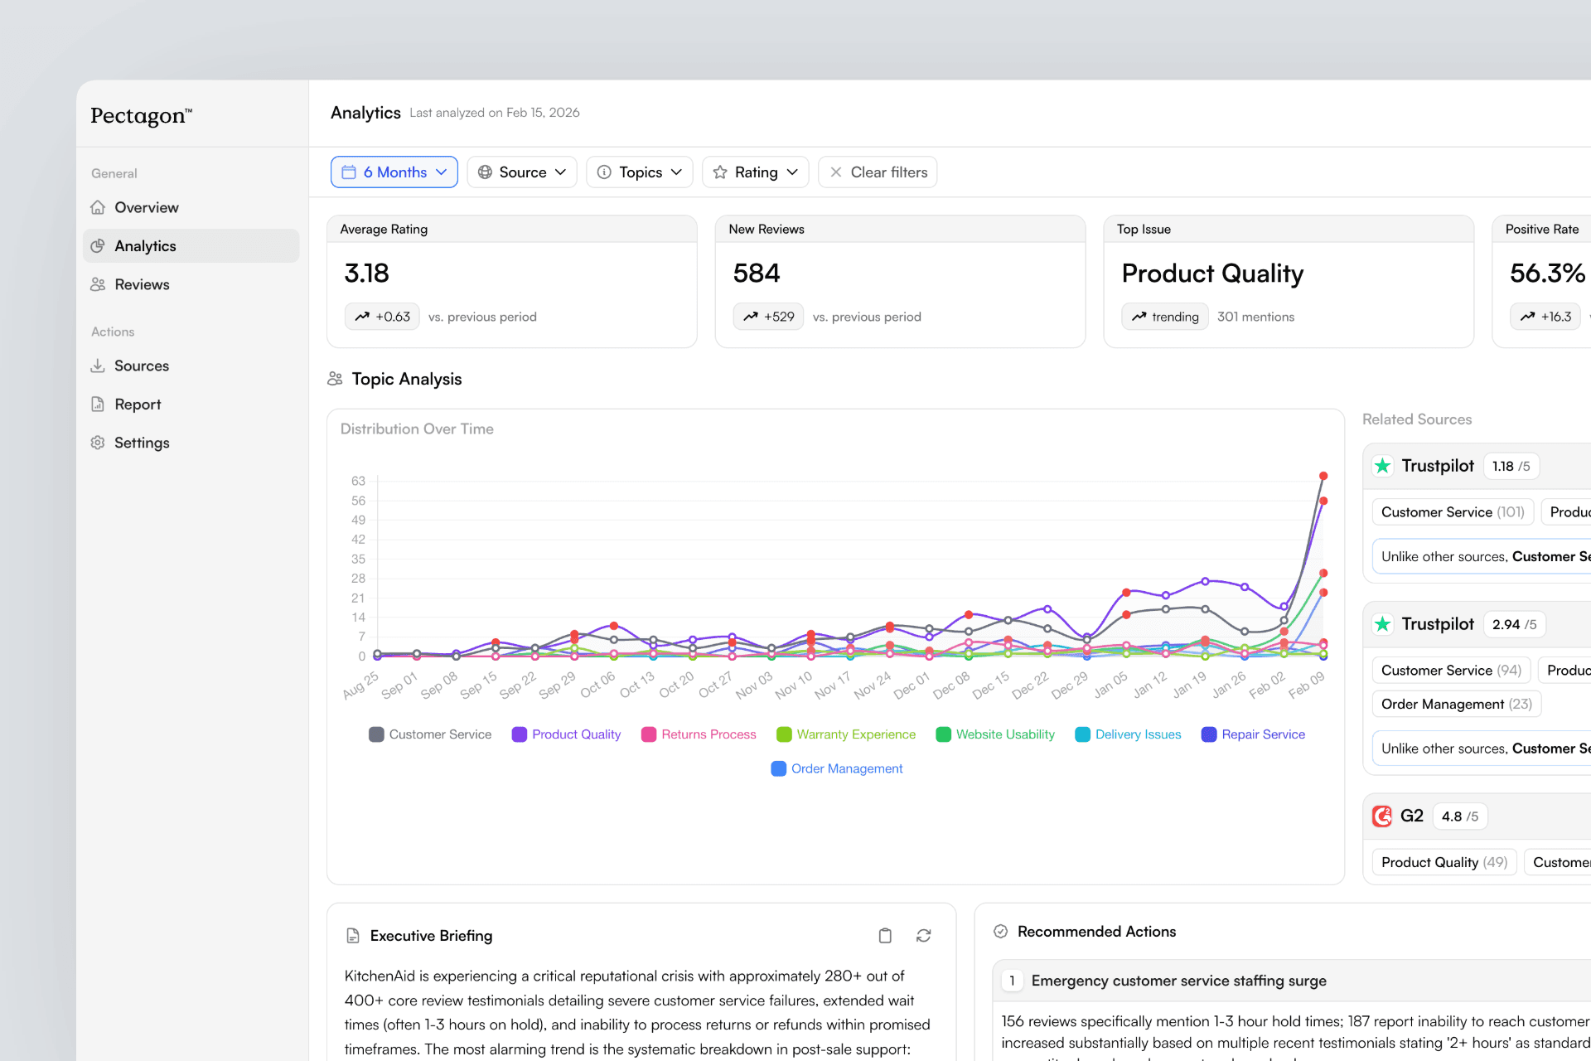Click the Report document icon in sidebar
The image size is (1591, 1061).
click(98, 405)
